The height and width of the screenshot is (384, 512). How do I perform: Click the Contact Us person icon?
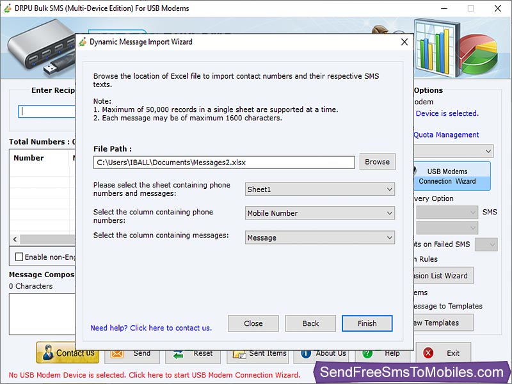(x=47, y=353)
